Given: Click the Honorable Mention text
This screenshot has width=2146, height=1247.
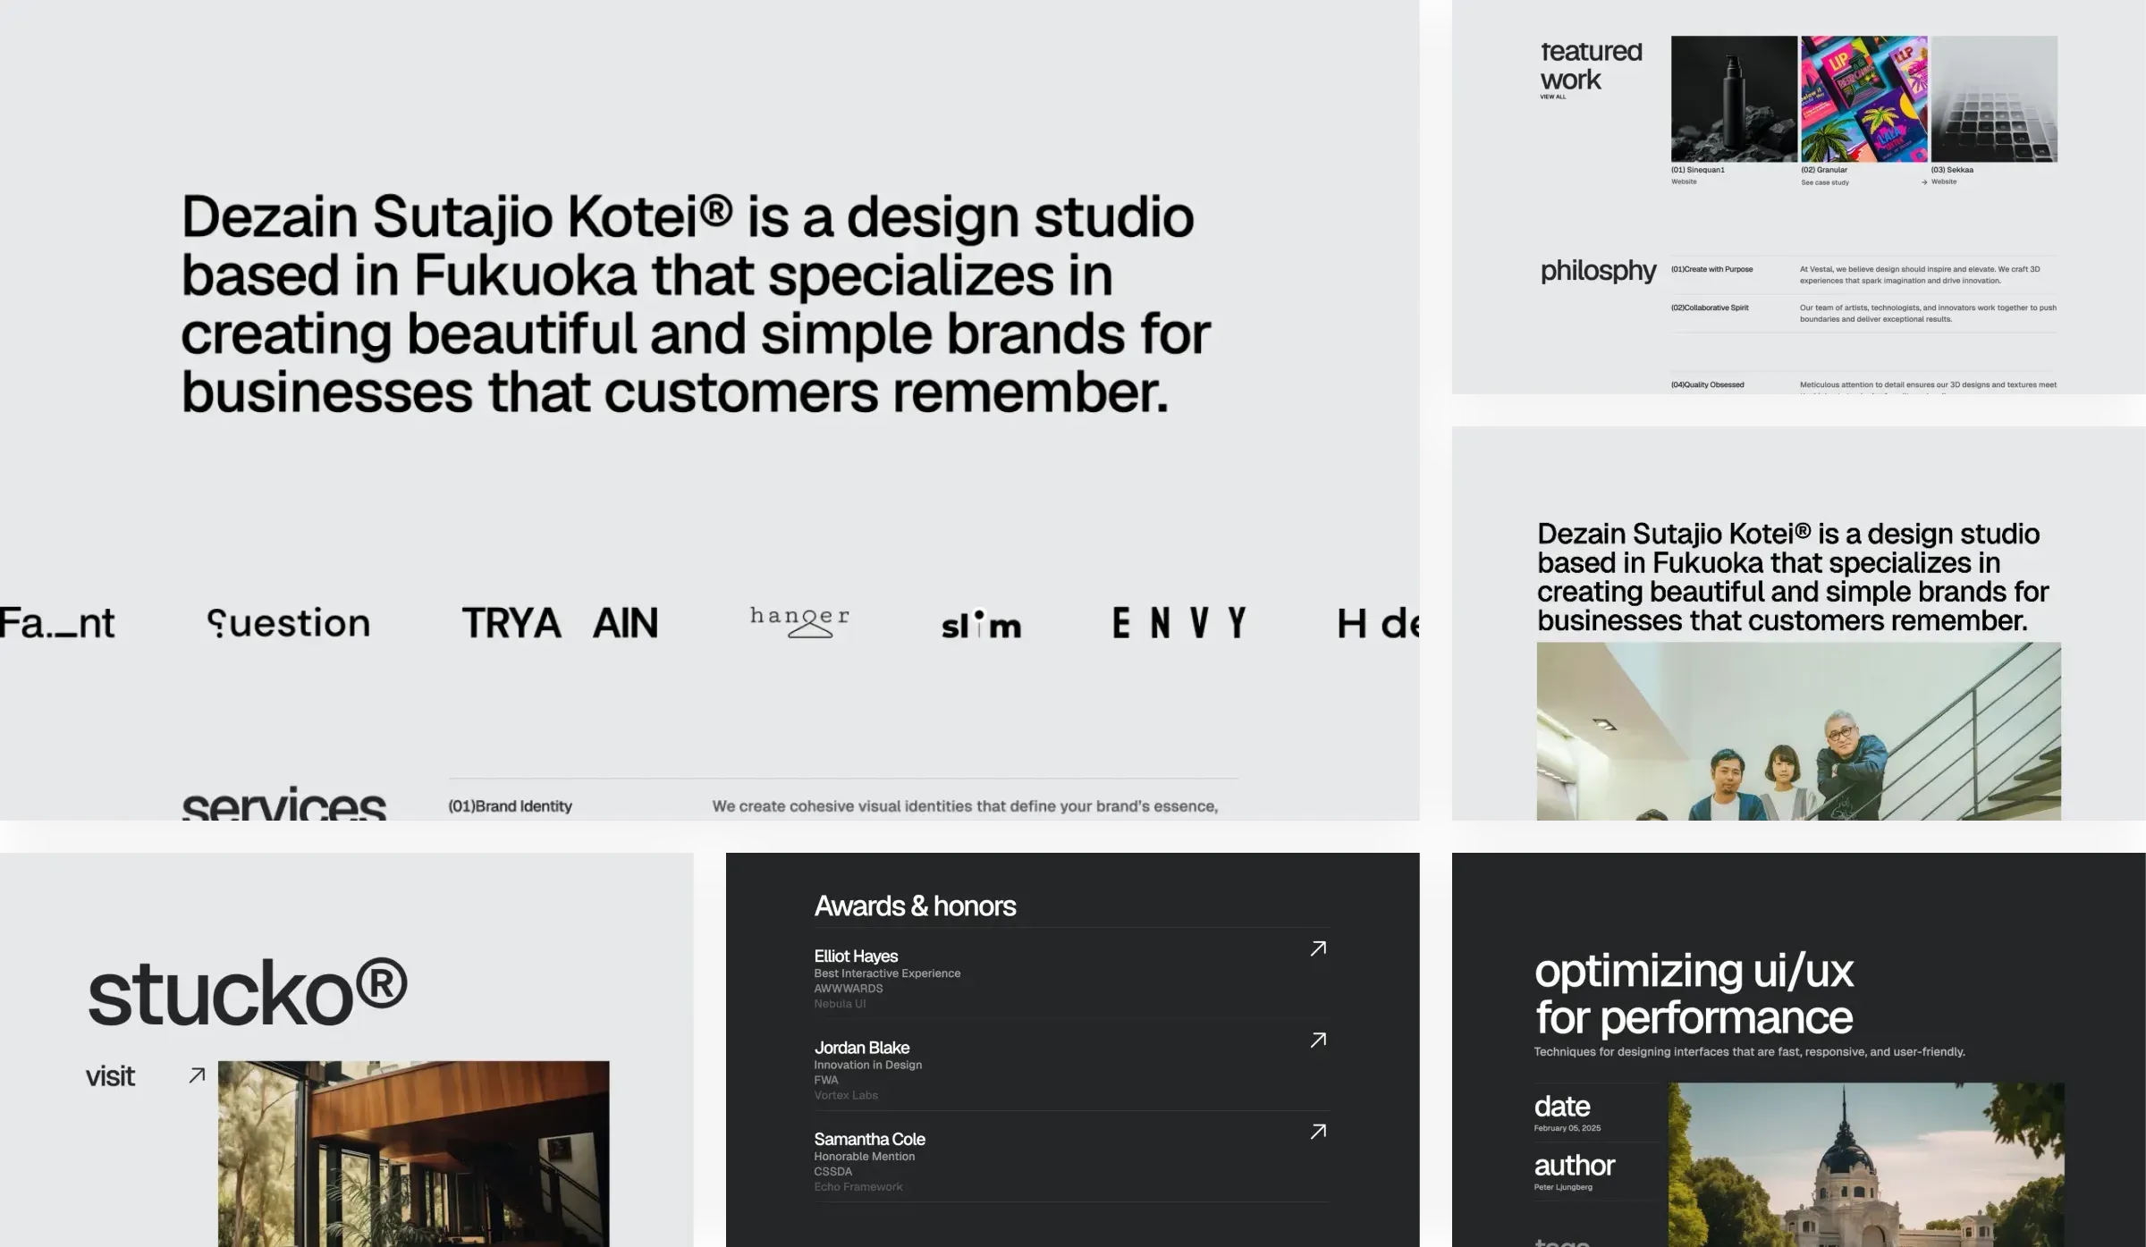Looking at the screenshot, I should pyautogui.click(x=864, y=1157).
